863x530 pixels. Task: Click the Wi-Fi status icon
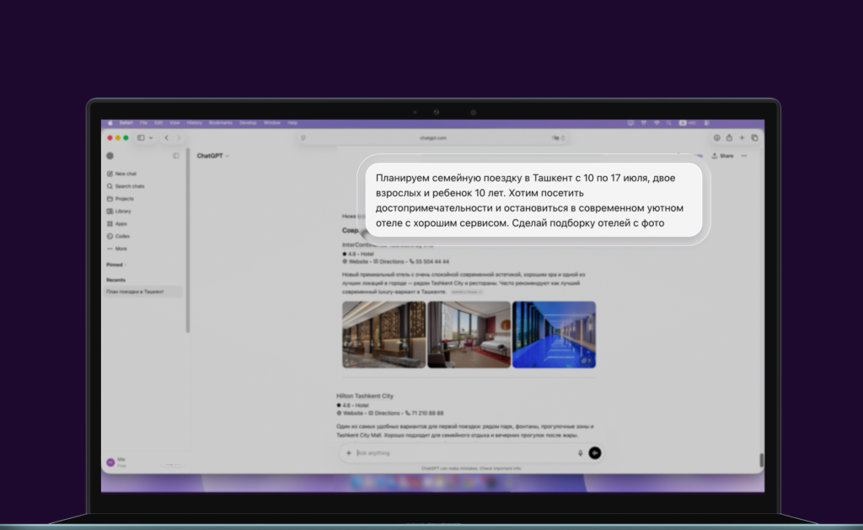point(657,123)
